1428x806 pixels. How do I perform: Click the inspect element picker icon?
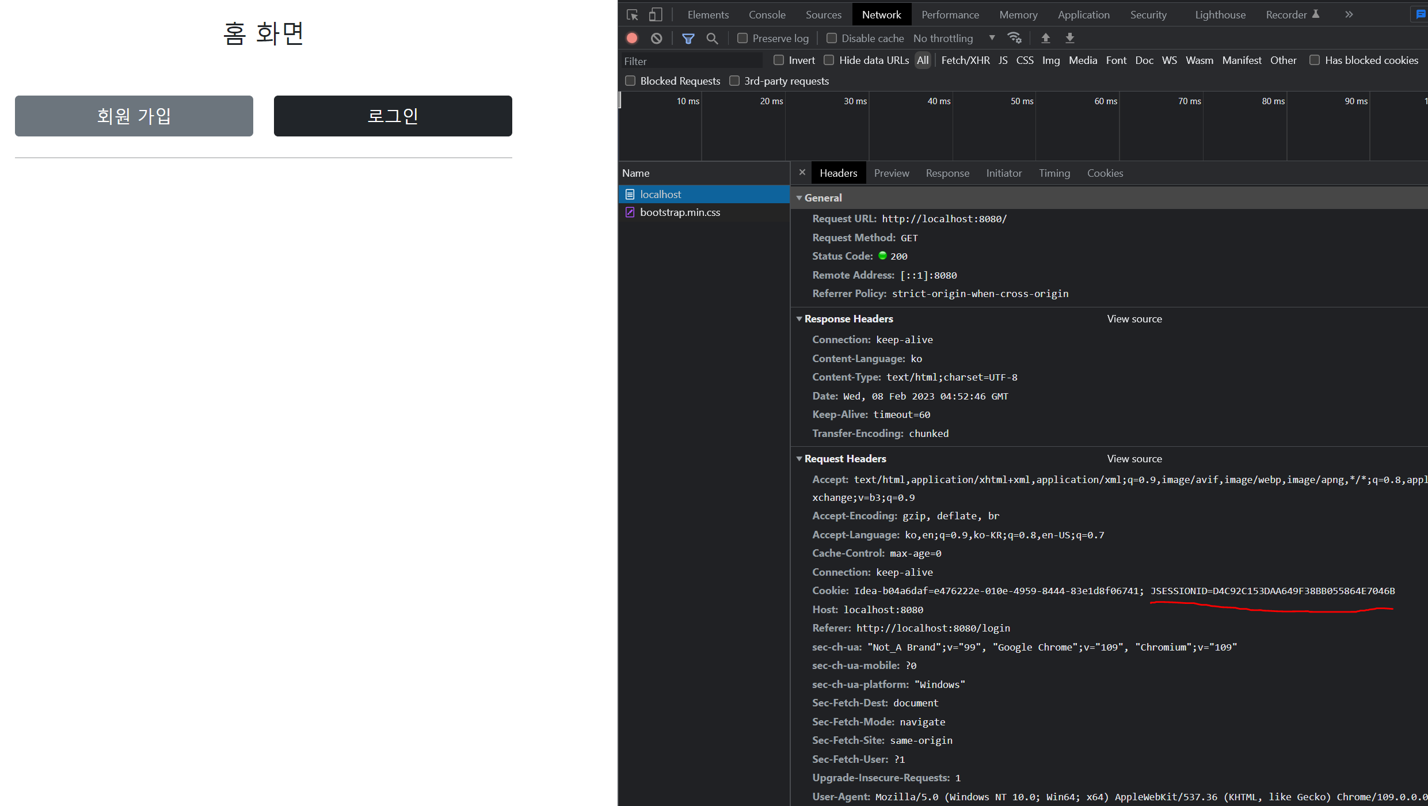(633, 15)
